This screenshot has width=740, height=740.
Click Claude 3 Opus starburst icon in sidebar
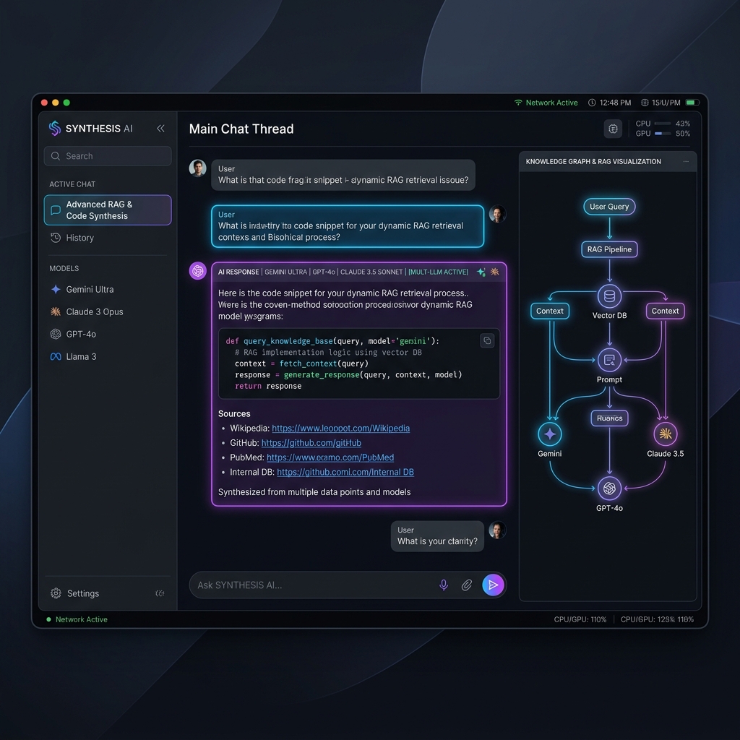[x=56, y=311]
